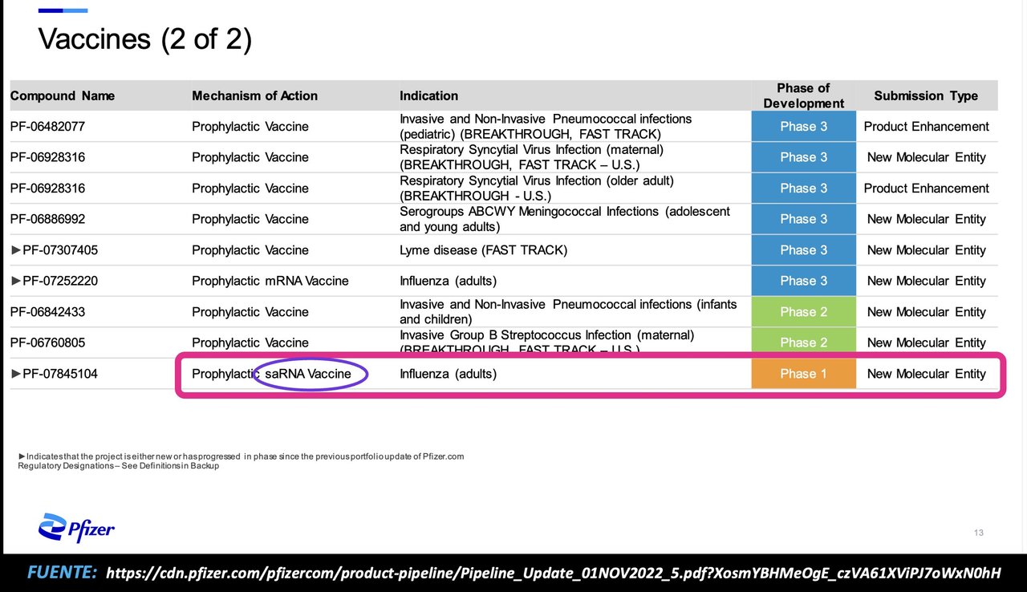Select compound name PF-07252220
The width and height of the screenshot is (1027, 592).
(x=60, y=281)
